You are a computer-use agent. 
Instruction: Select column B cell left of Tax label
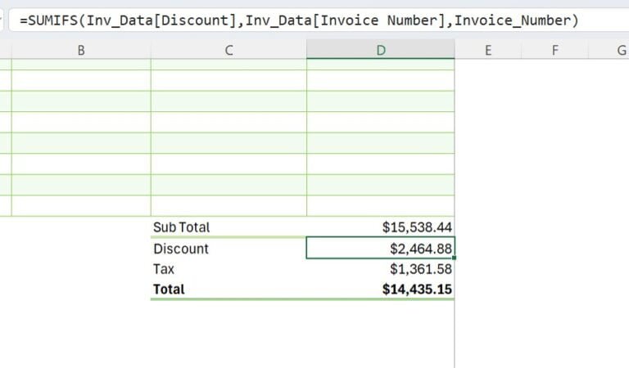point(81,269)
